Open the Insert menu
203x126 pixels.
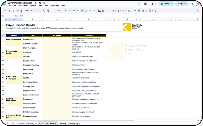coord(26,6)
